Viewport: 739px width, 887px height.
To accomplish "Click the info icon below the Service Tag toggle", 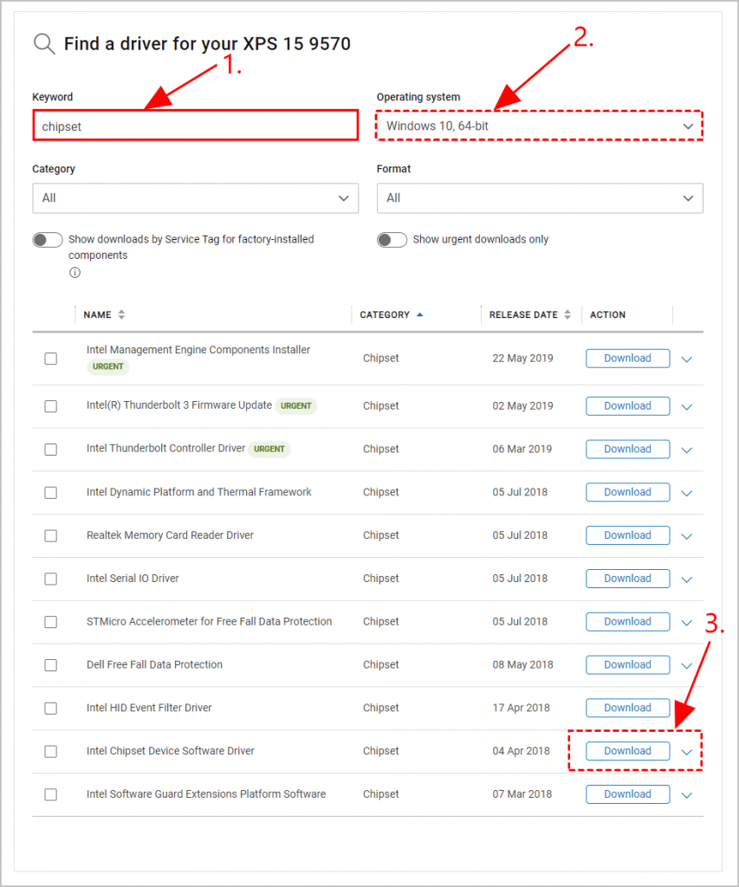I will (75, 272).
